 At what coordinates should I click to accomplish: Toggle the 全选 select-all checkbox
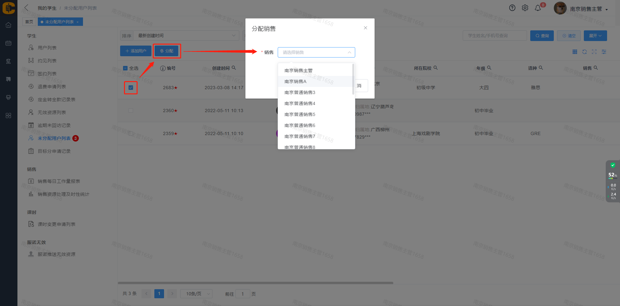[x=126, y=68]
